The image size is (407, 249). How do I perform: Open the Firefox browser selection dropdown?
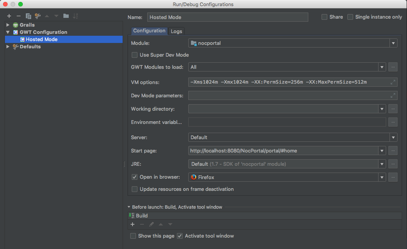click(x=287, y=177)
